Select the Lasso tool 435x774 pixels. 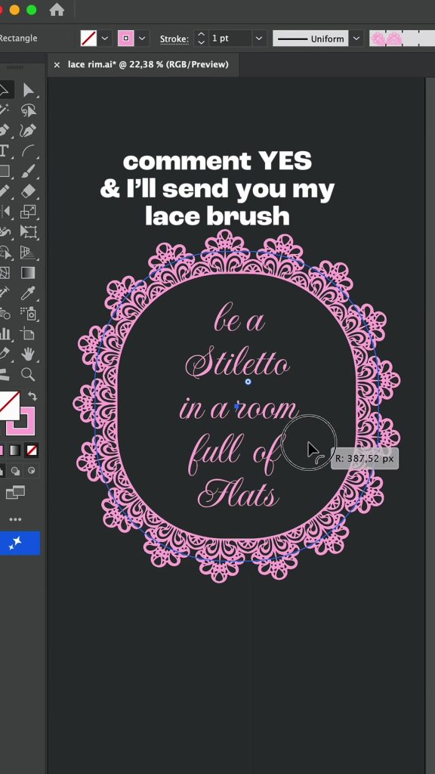tap(29, 110)
